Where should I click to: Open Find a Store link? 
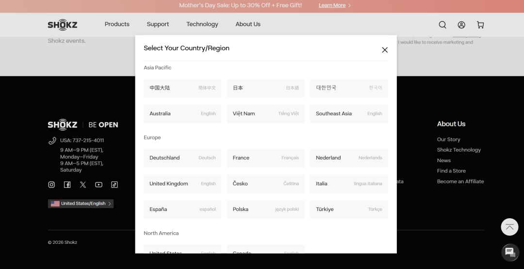451,171
